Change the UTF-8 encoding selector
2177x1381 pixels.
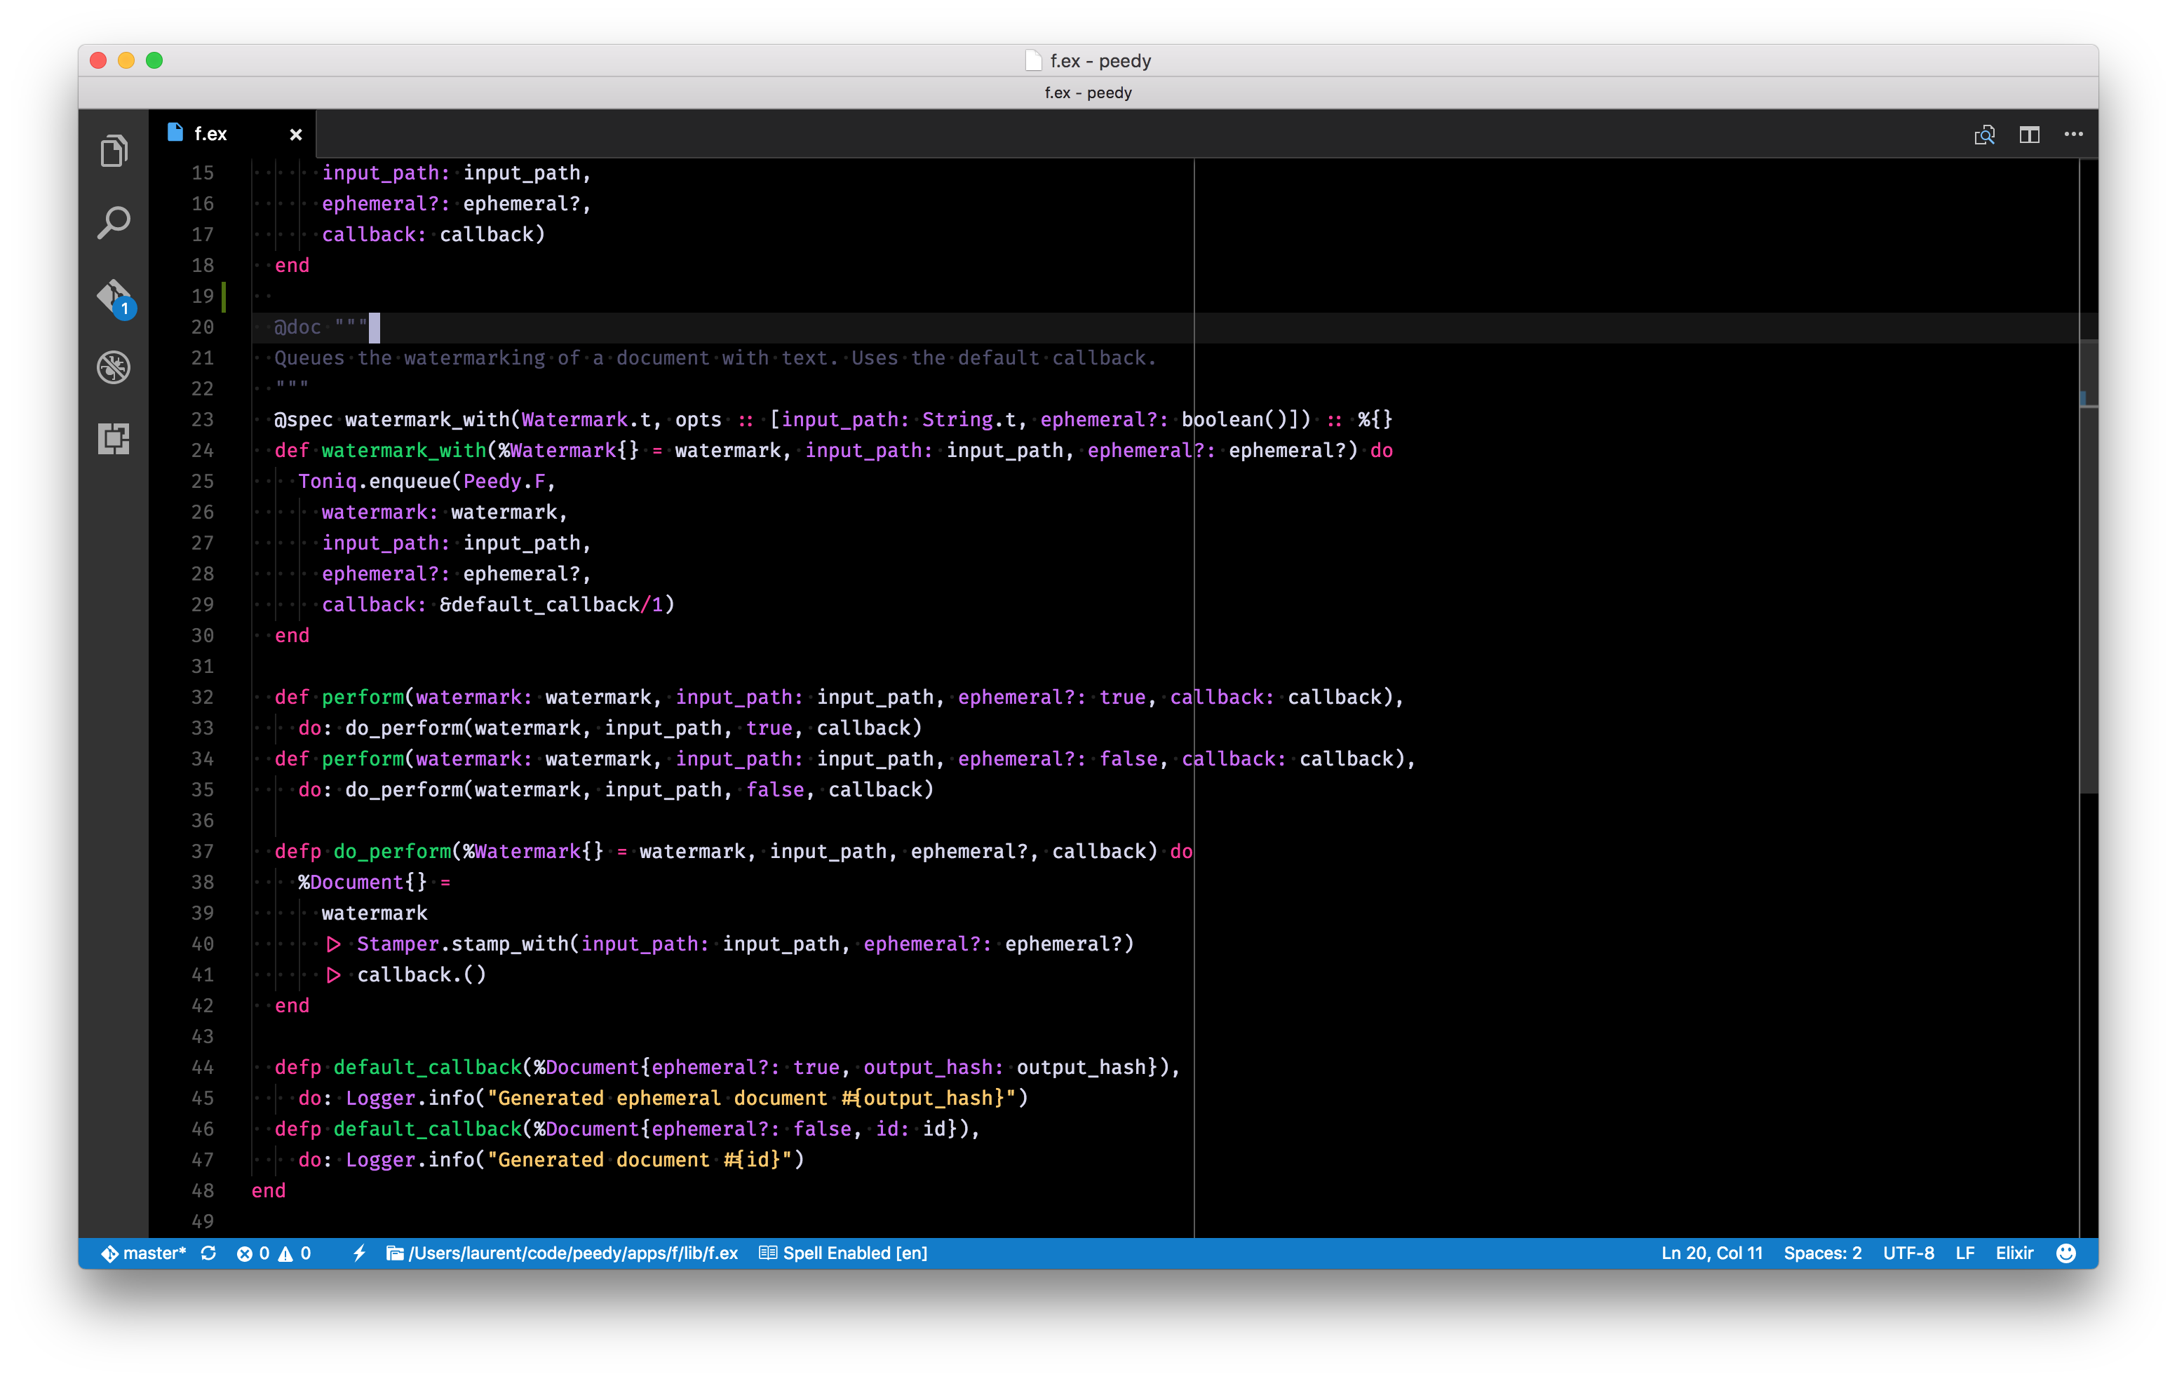click(1908, 1253)
